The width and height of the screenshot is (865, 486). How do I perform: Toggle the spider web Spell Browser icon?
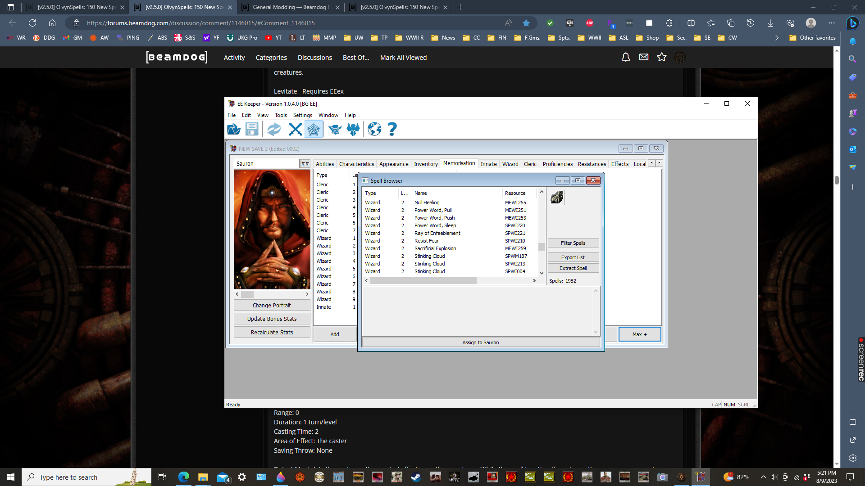coord(314,129)
